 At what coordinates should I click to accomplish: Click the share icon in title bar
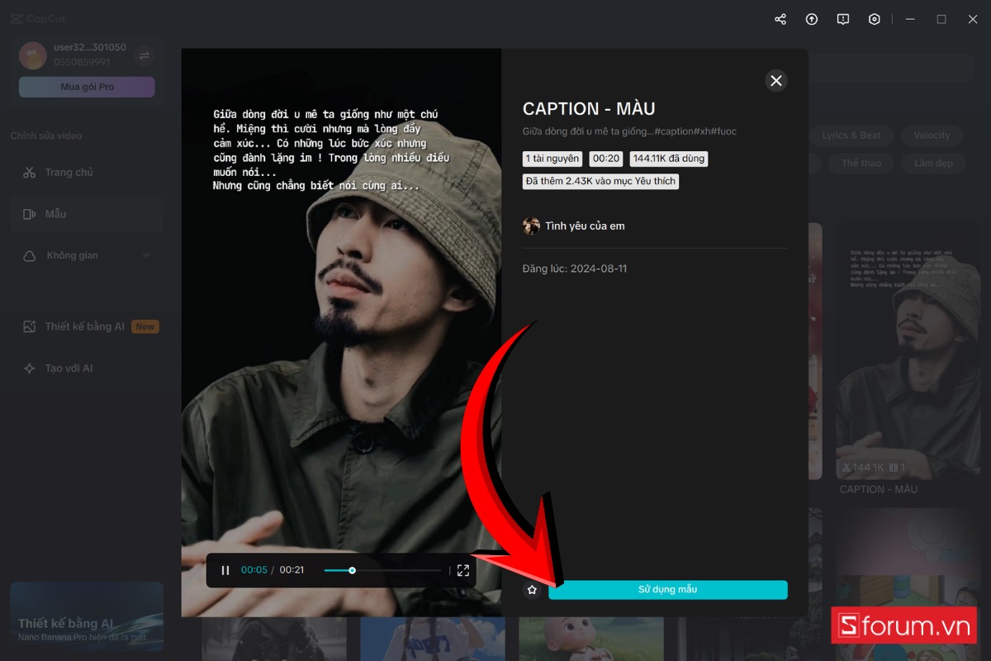(780, 19)
